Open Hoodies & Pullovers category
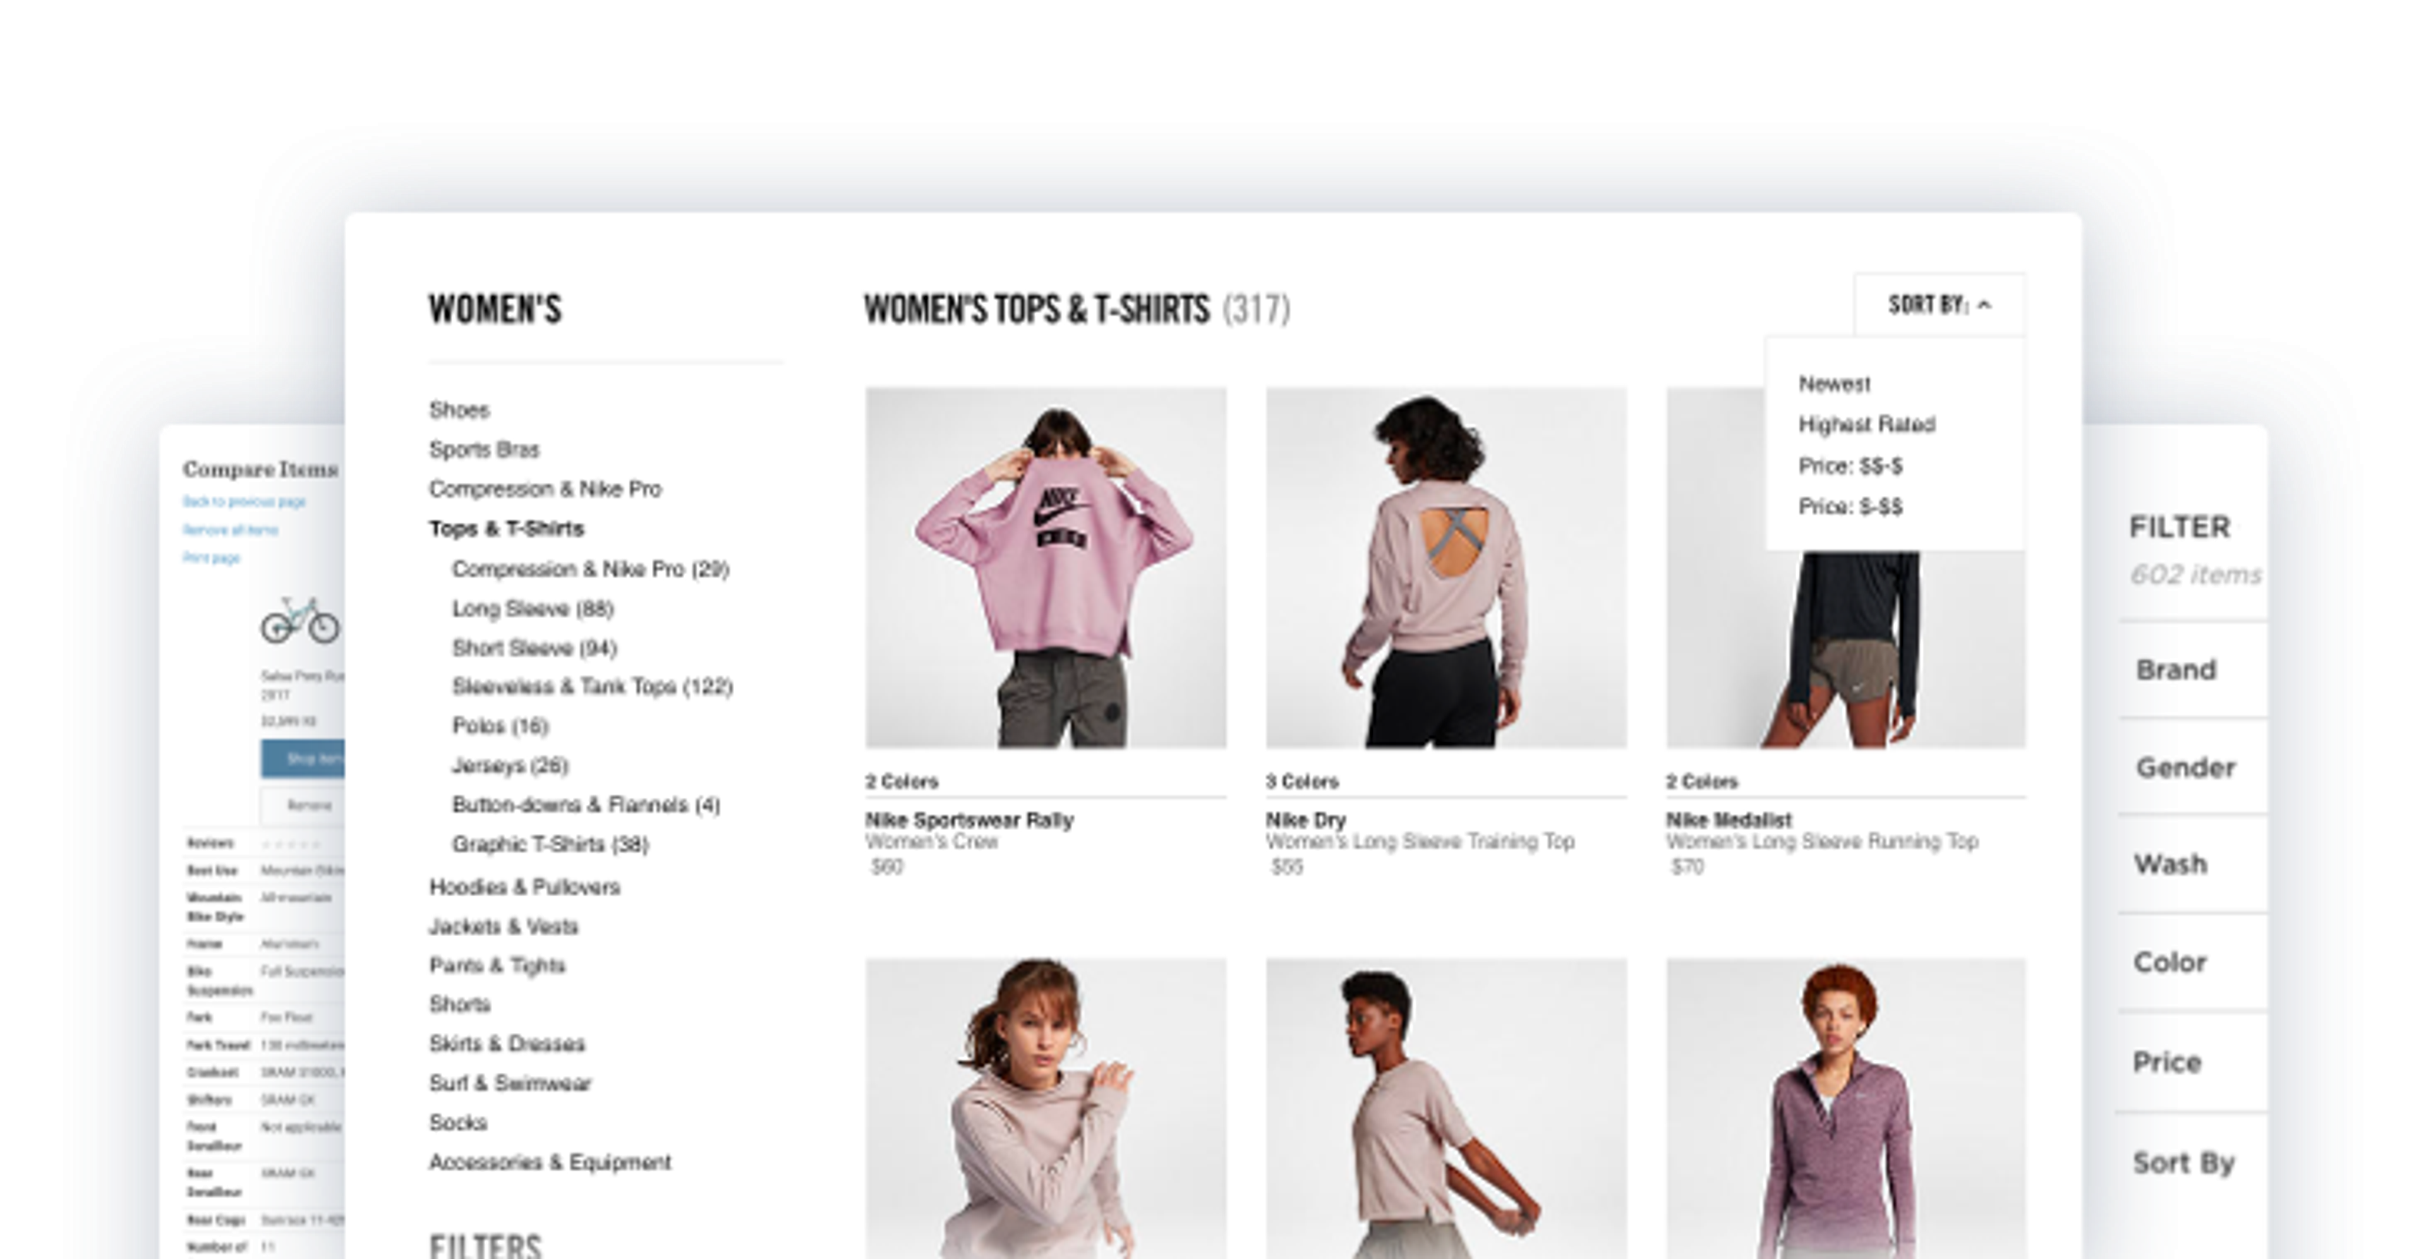The height and width of the screenshot is (1259, 2426). (524, 887)
